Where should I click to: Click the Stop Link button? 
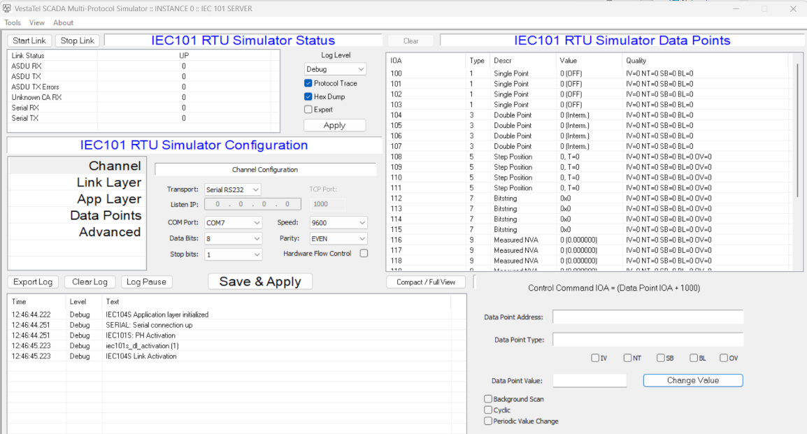click(78, 41)
